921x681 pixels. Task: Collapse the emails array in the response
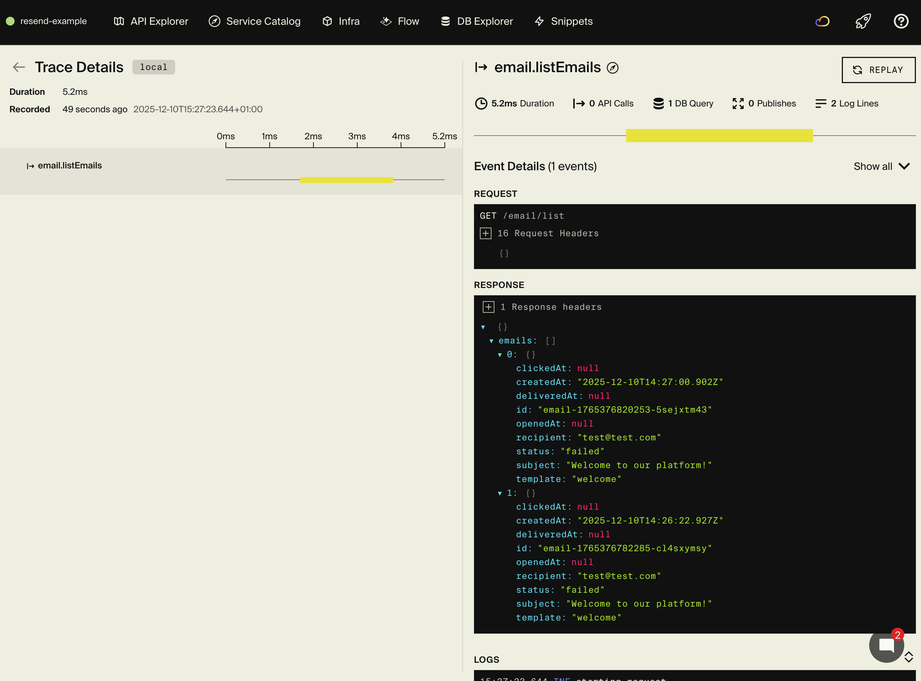click(x=491, y=340)
